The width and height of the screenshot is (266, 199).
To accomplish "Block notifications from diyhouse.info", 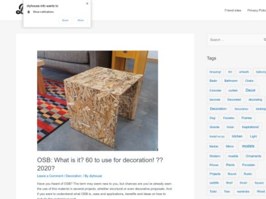I will (x=65, y=20).
